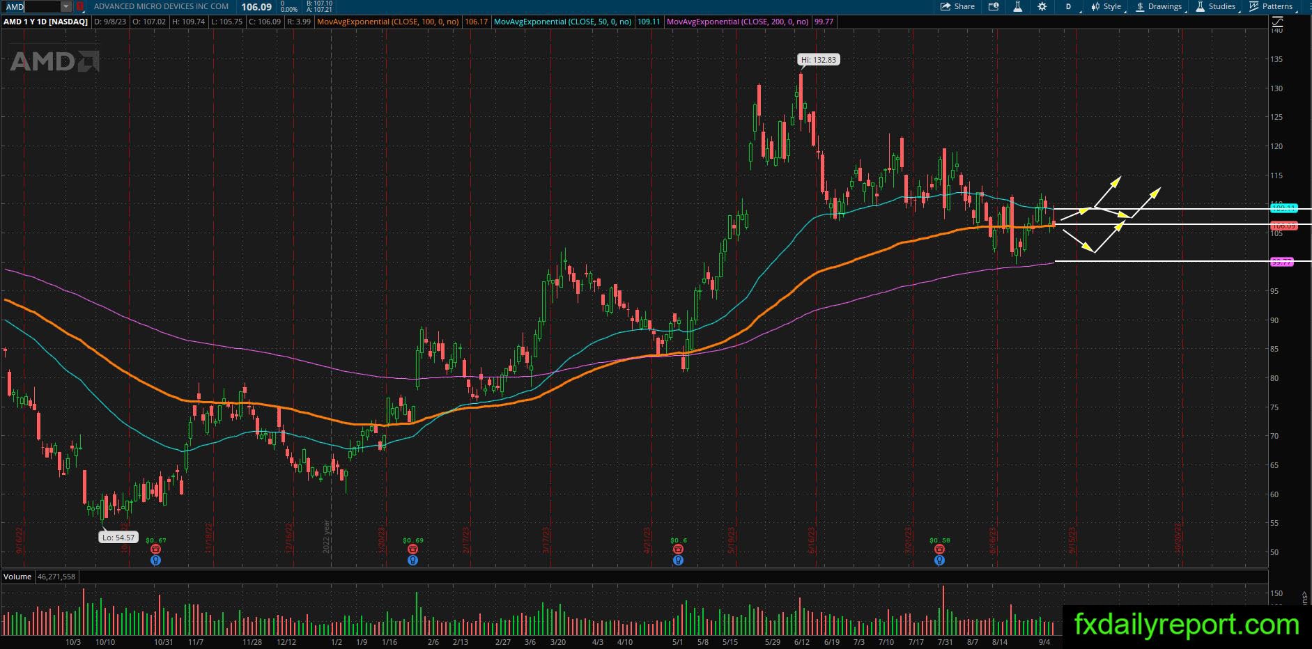This screenshot has width=1312, height=649.
Task: Click the scale icon atop the price axis
Action: tap(1279, 22)
